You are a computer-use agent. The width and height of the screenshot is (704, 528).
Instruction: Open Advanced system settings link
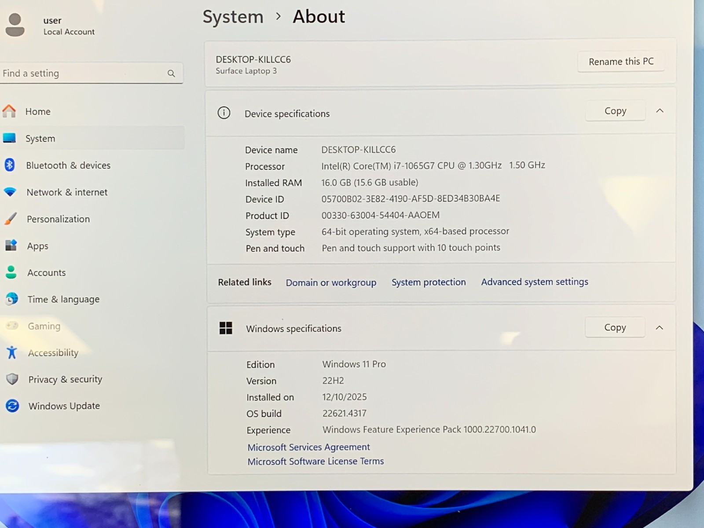[535, 282]
